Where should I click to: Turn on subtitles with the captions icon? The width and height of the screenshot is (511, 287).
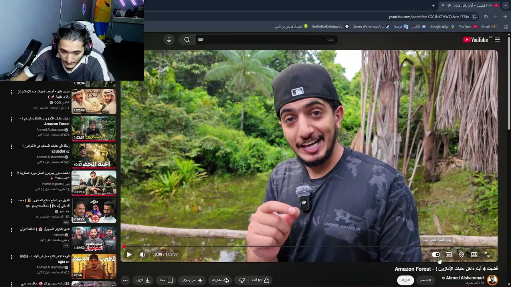click(449, 254)
